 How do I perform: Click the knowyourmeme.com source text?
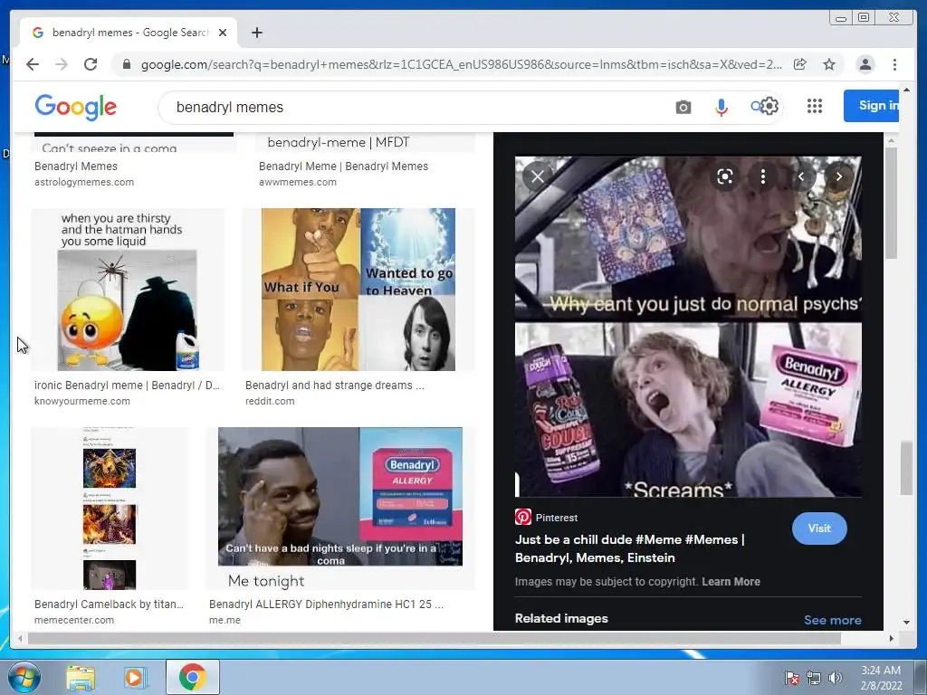click(x=82, y=401)
